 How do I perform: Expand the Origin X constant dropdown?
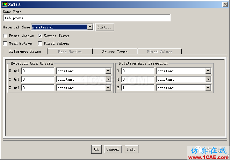click(x=108, y=71)
